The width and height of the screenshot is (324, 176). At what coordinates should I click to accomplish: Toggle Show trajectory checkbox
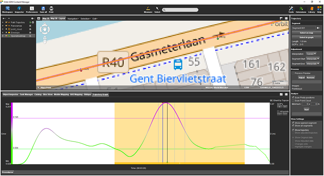pos(293,130)
